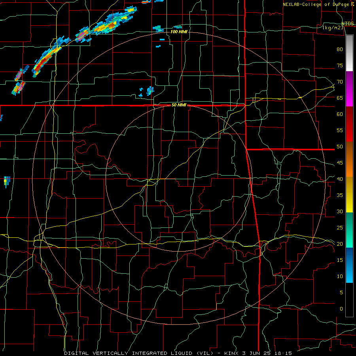Image resolution: width=356 pixels, height=356 pixels.
Task: Click the 10 value on the VIL scale
Action: [x=340, y=276]
